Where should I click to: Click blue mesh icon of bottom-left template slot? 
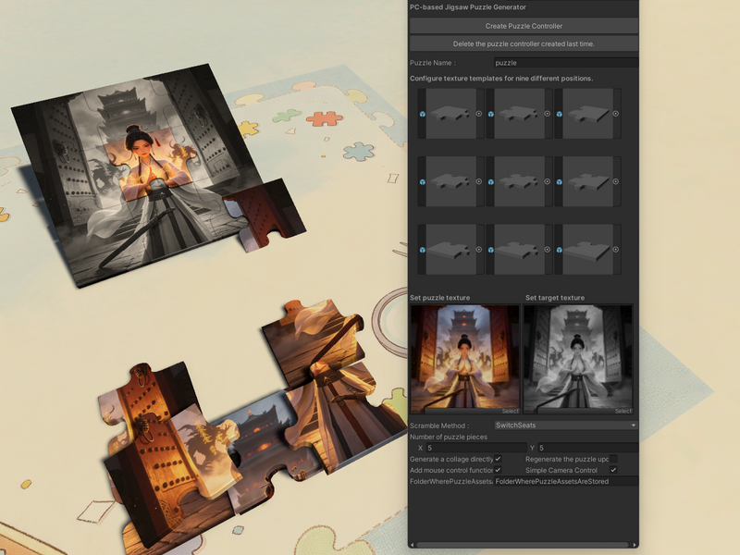pyautogui.click(x=423, y=250)
